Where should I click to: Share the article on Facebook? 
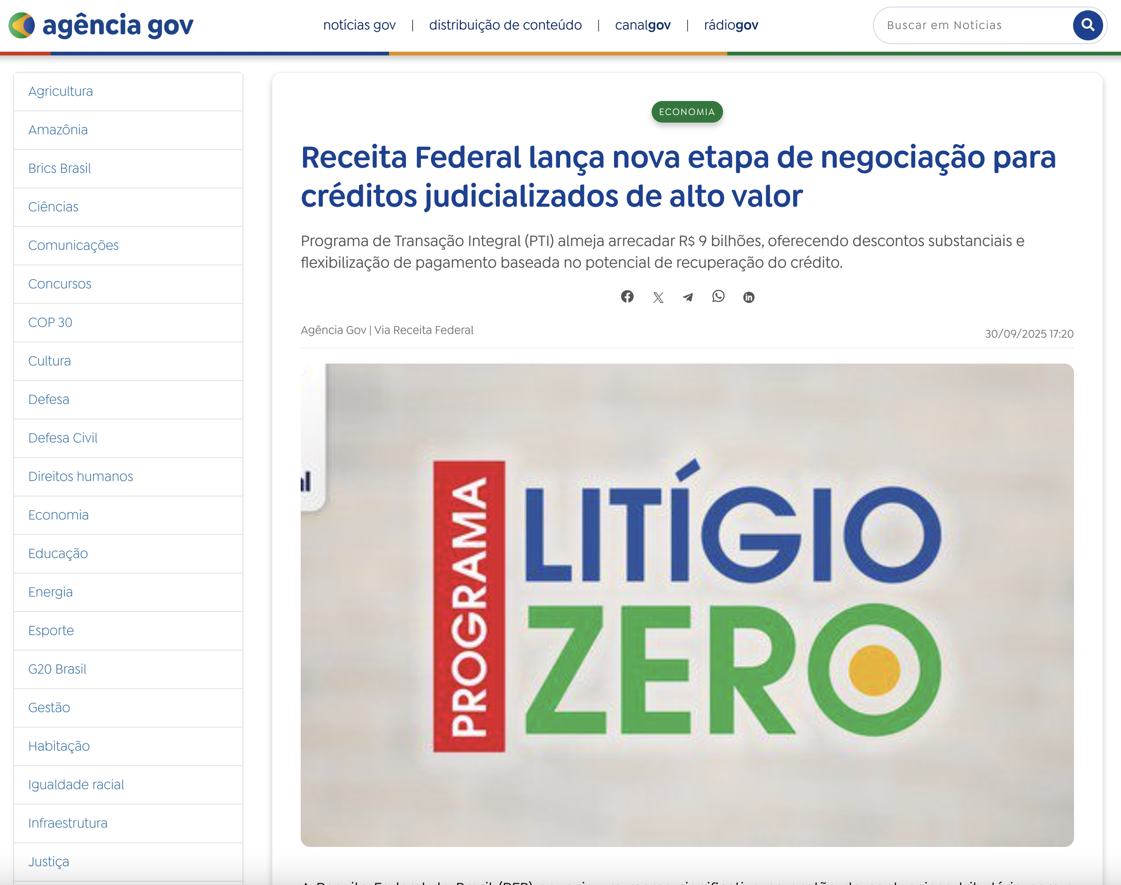click(628, 297)
